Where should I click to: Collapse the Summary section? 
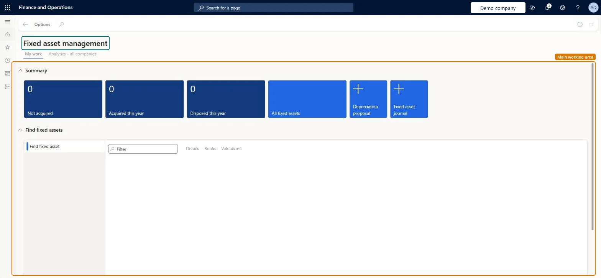pyautogui.click(x=20, y=70)
